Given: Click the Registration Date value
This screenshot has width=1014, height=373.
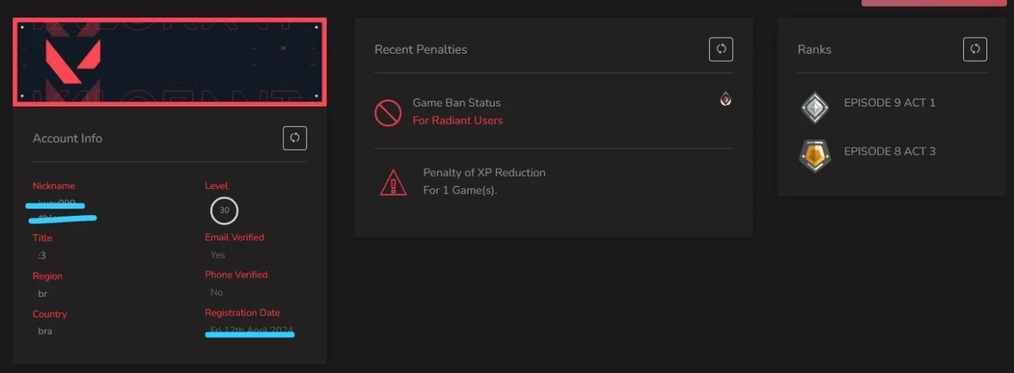Looking at the screenshot, I should pyautogui.click(x=251, y=330).
